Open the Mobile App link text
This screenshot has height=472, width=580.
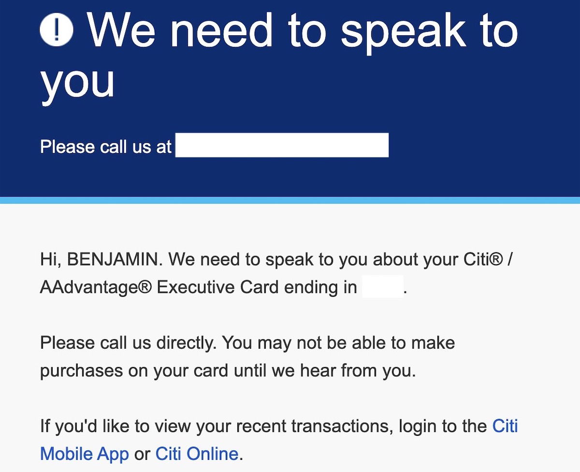(85, 454)
